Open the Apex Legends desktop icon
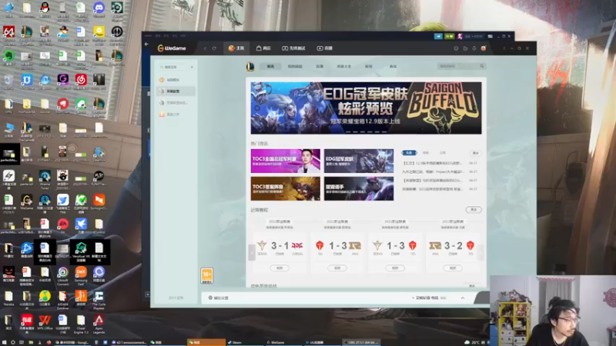Image resolution: width=616 pixels, height=346 pixels. pos(99,322)
